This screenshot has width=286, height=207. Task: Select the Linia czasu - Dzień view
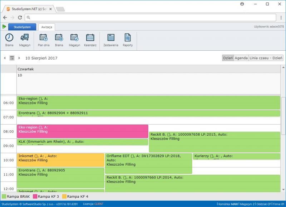point(266,58)
